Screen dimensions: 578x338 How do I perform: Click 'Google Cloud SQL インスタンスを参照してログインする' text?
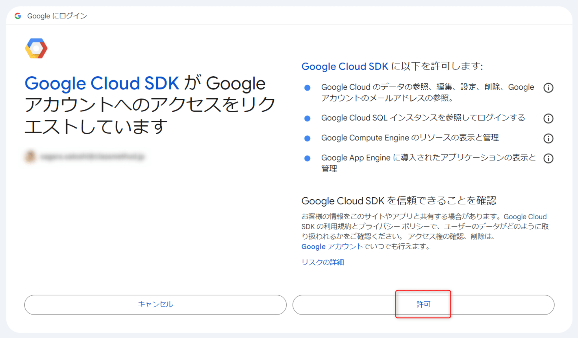tap(423, 118)
